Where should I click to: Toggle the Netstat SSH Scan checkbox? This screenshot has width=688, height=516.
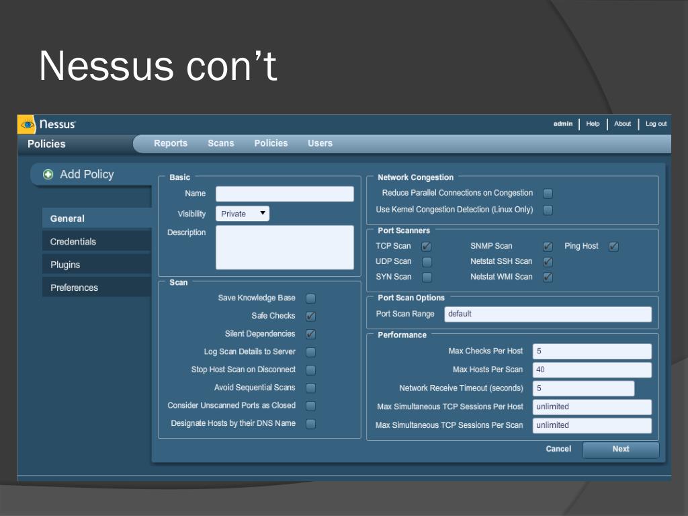pyautogui.click(x=548, y=262)
